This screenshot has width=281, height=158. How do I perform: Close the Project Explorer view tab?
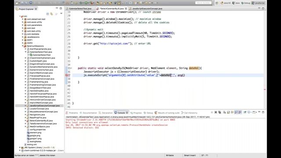36,9
